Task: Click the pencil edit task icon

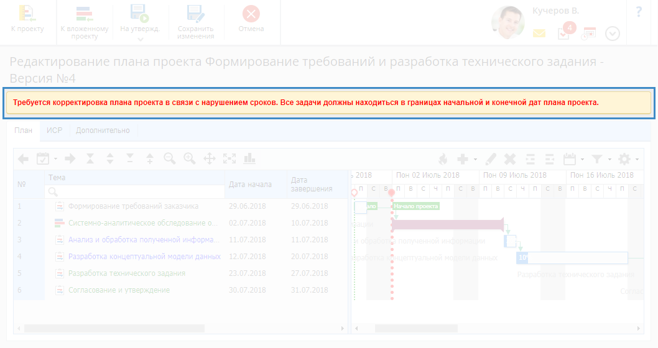Action: tap(491, 159)
